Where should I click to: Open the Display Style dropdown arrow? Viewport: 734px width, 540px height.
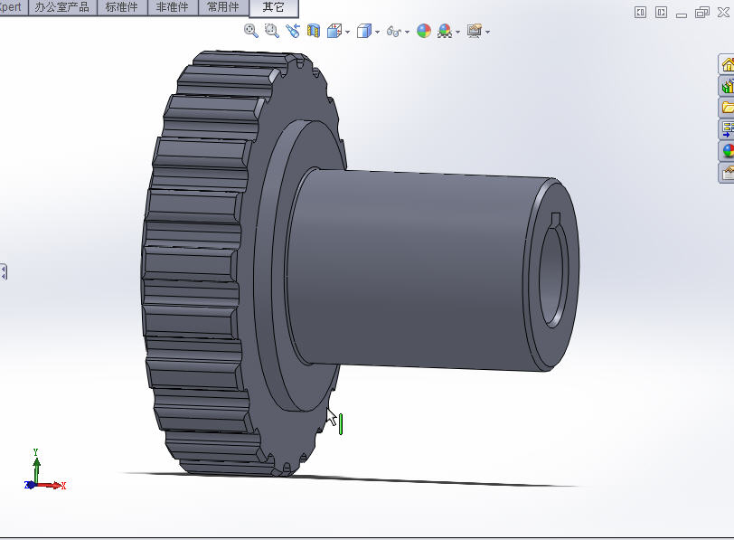click(x=377, y=32)
